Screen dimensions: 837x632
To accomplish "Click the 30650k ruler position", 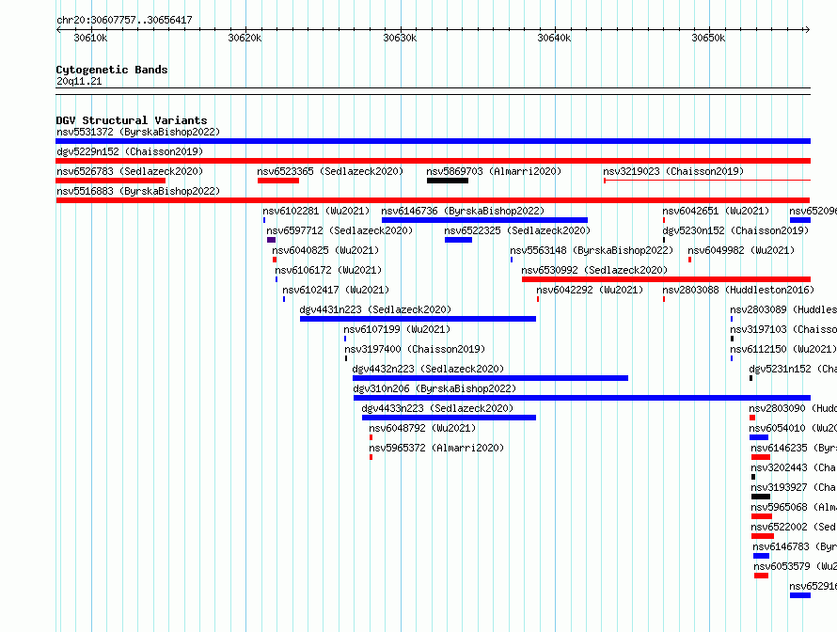I will tap(708, 38).
